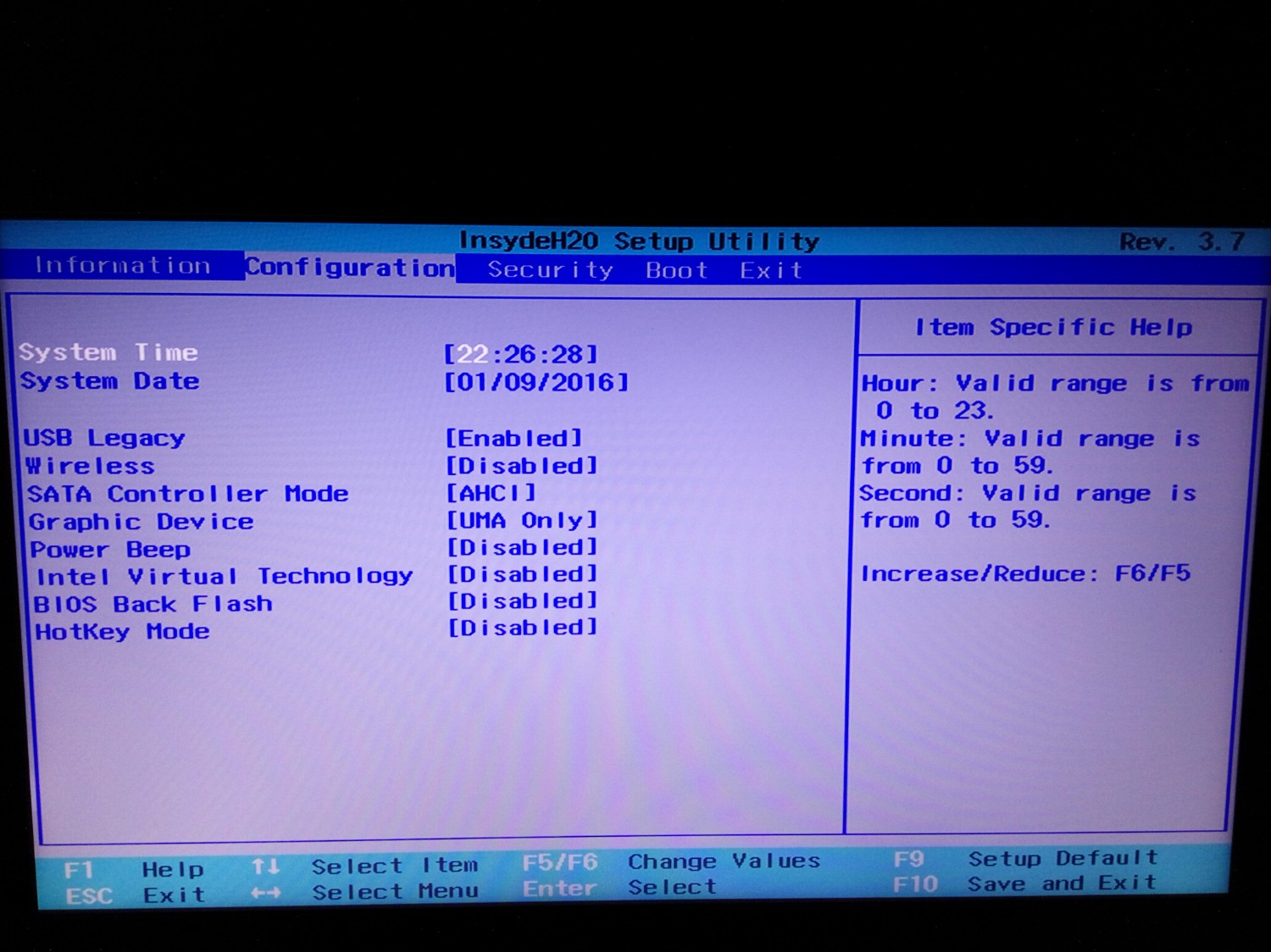This screenshot has height=952, width=1271.
Task: Open the Security tab
Action: point(550,270)
